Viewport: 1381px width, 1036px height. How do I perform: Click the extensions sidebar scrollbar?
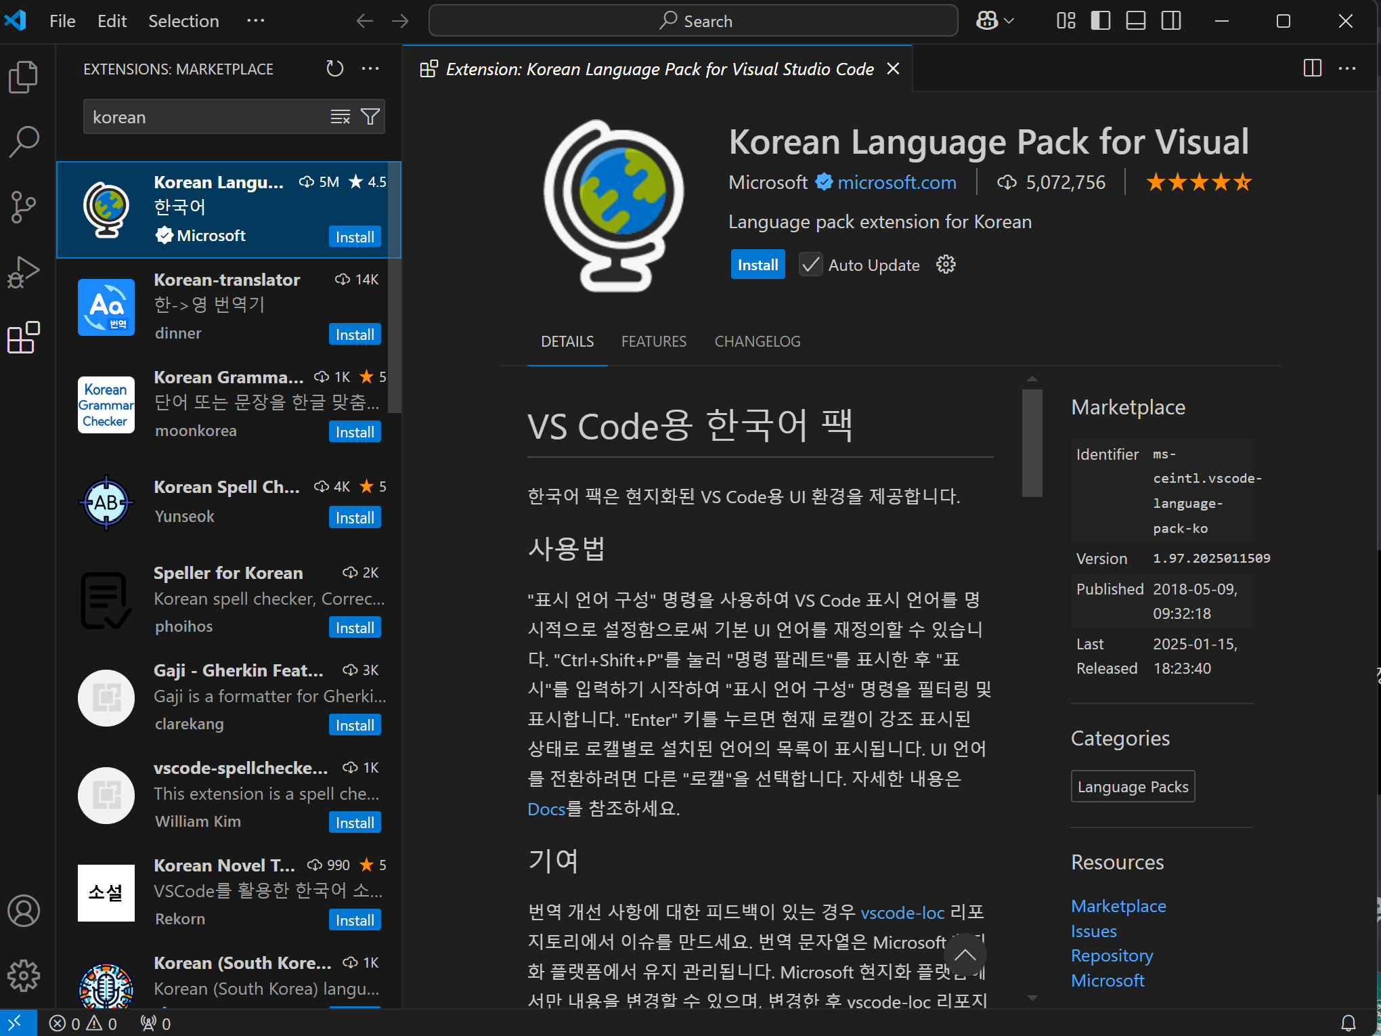tap(395, 287)
